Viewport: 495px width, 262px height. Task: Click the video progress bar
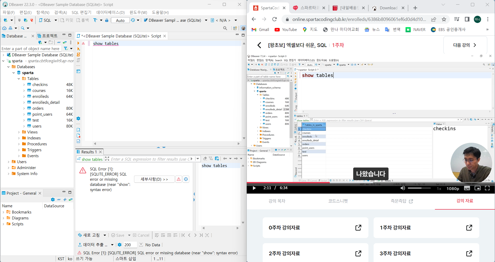click(371, 182)
